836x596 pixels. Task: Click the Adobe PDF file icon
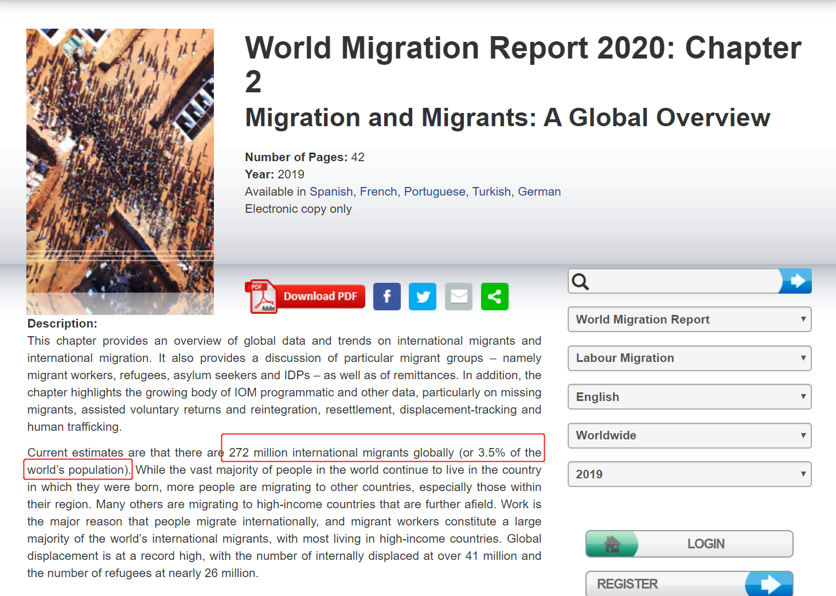click(261, 297)
